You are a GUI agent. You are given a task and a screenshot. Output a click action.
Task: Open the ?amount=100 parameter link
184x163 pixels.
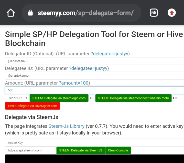point(74,83)
